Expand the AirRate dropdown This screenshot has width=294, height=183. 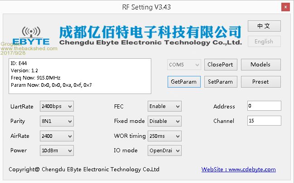pyautogui.click(x=57, y=136)
